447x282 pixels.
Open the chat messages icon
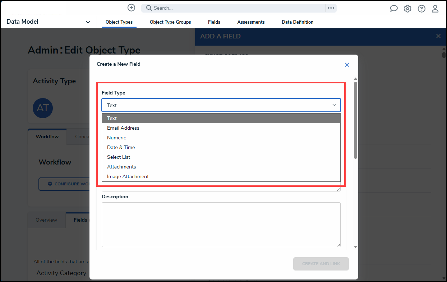pyautogui.click(x=394, y=9)
